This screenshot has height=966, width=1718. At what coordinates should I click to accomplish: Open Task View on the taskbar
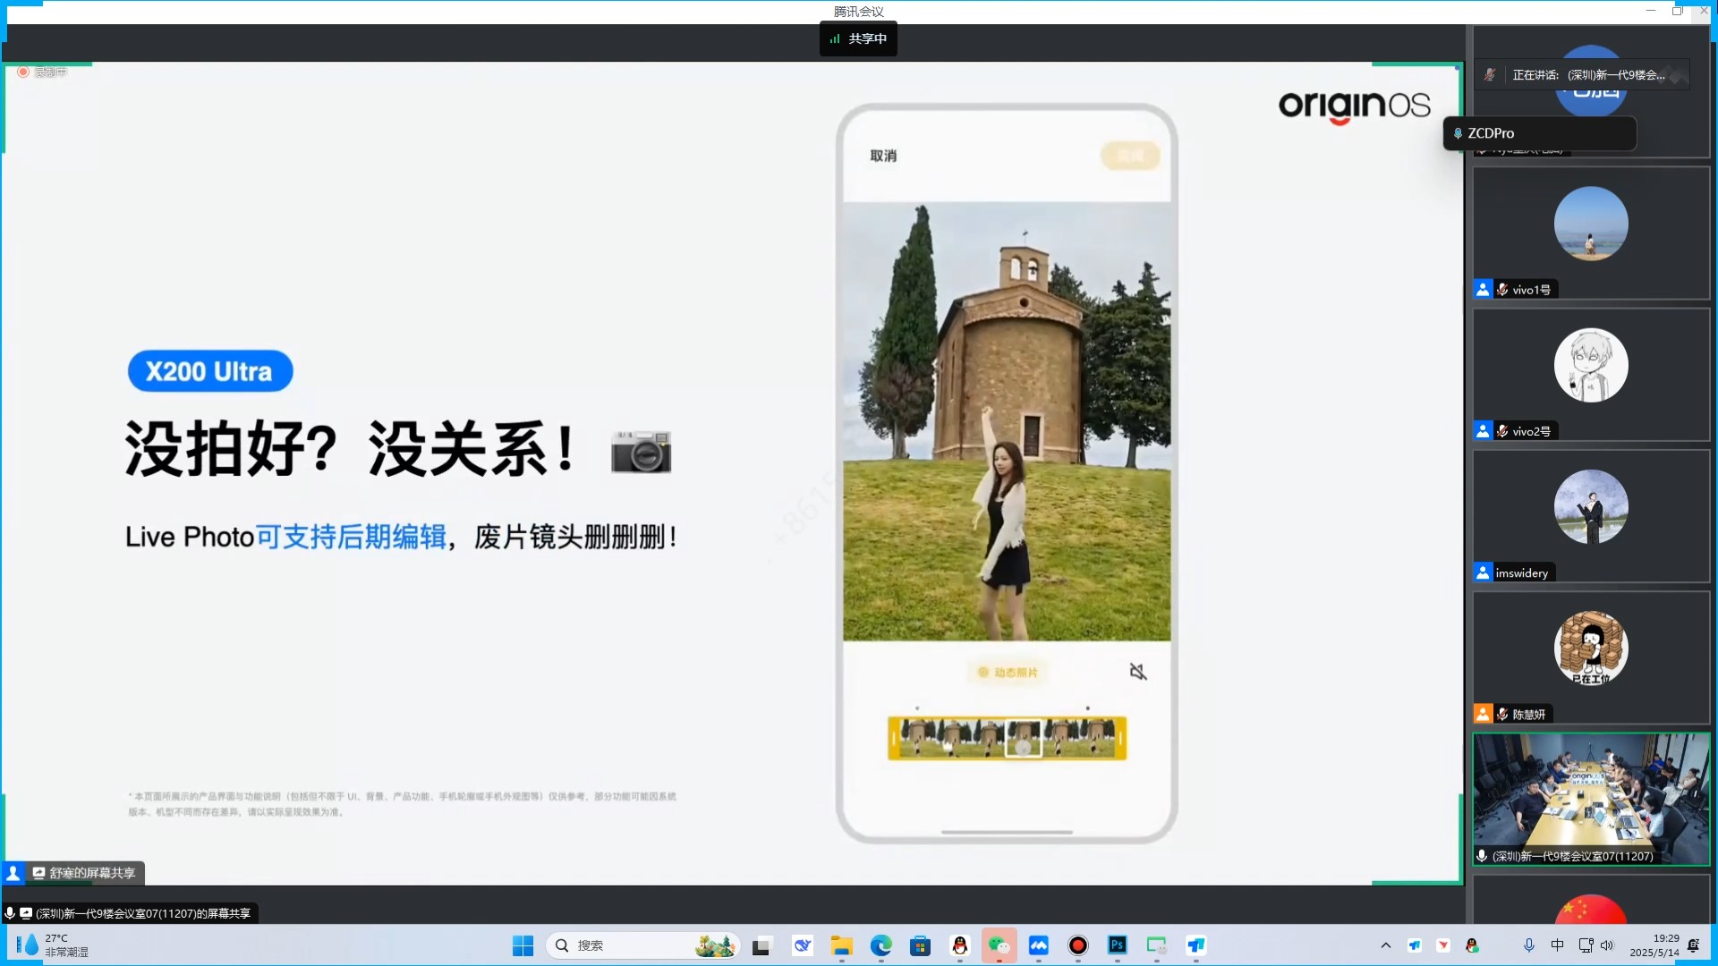[x=761, y=945]
